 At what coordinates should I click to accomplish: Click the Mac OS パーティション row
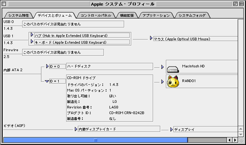(x=89, y=90)
